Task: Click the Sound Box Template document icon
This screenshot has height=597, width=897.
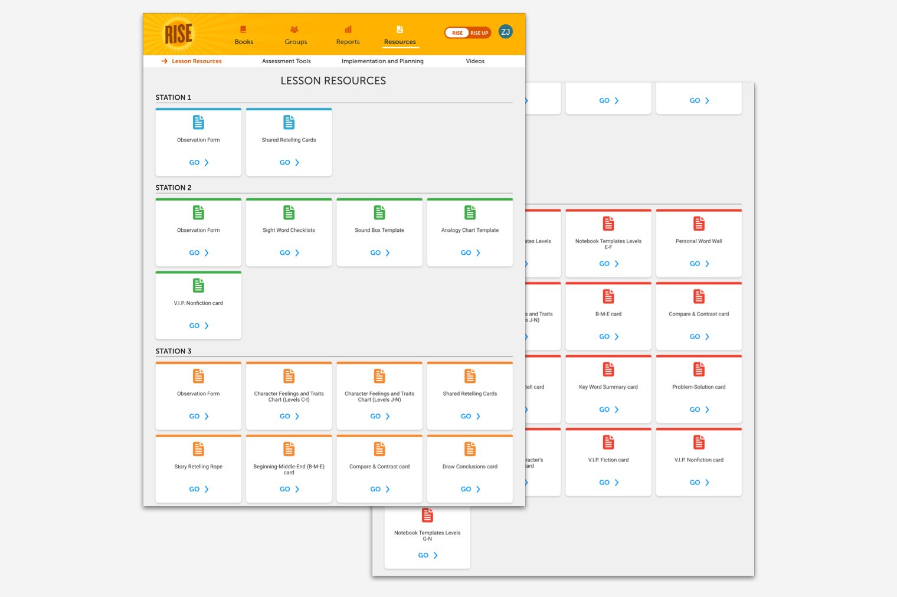Action: tap(379, 213)
